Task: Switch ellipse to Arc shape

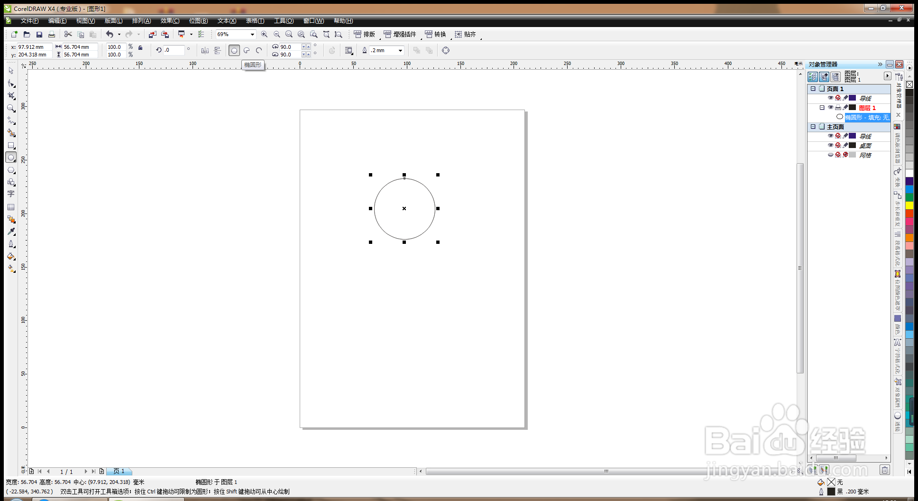Action: pyautogui.click(x=259, y=50)
